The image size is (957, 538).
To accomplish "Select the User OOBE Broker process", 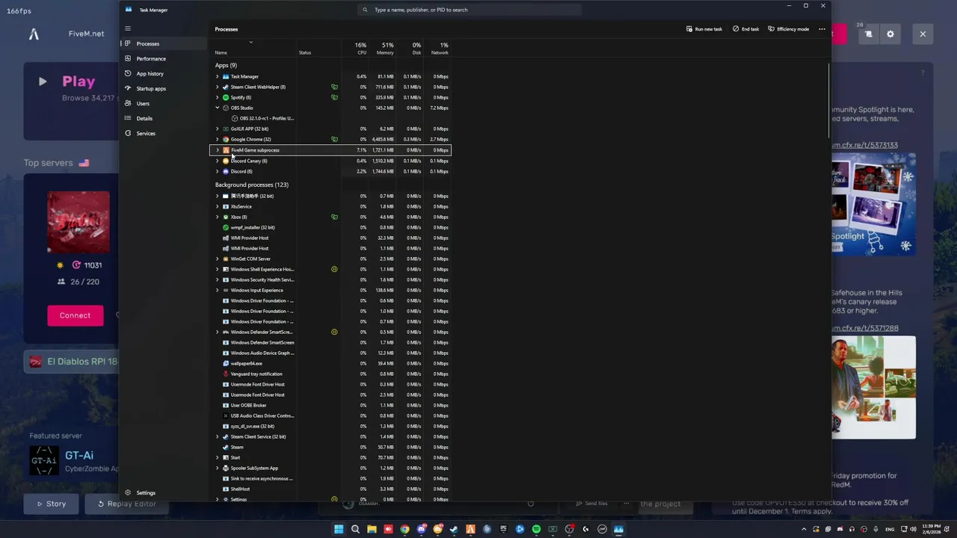I will click(330, 405).
